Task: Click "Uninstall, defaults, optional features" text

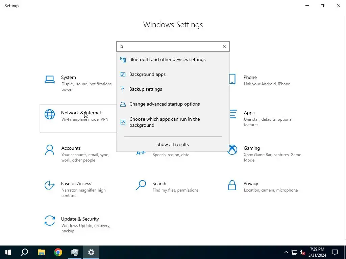Action: [268, 122]
